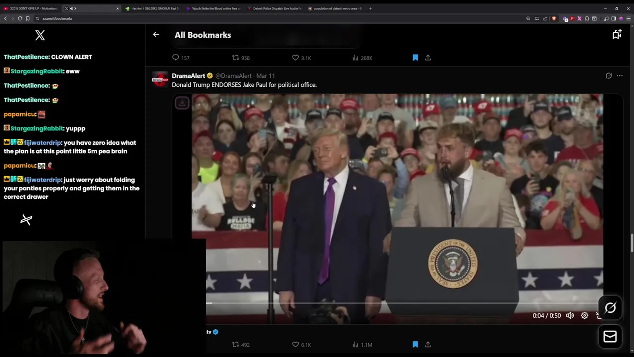
Task: Click the share icon in the address bar
Action: pyautogui.click(x=545, y=18)
